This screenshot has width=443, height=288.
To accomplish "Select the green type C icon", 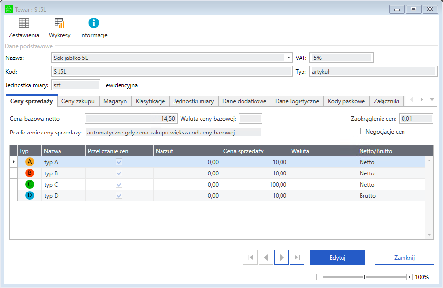I will [30, 184].
